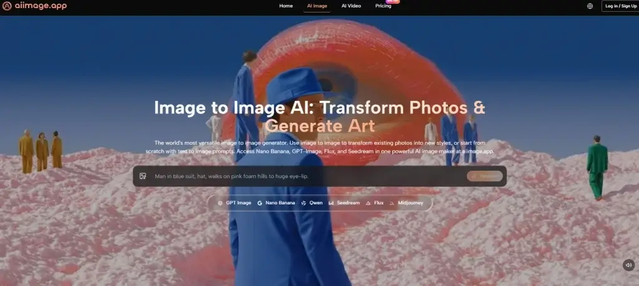Open the Pricing page
Screen dimensions: 639x286
click(x=383, y=6)
